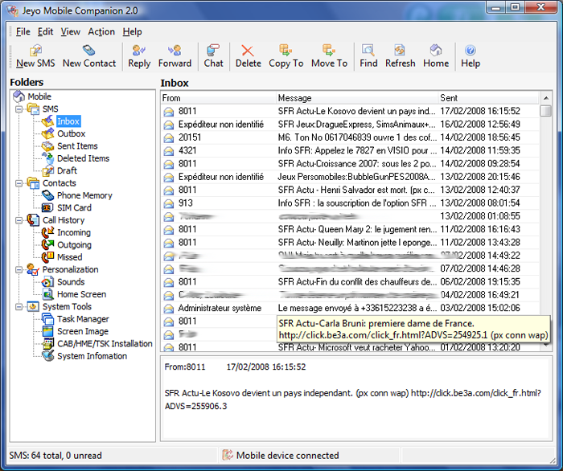
Task: Click the SMS tree item label
Action: 50,109
